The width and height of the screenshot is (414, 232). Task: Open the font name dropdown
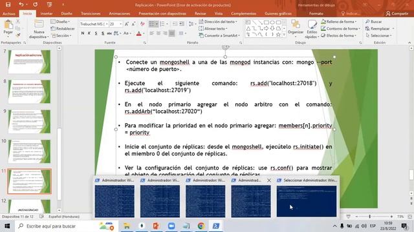[x=107, y=24]
